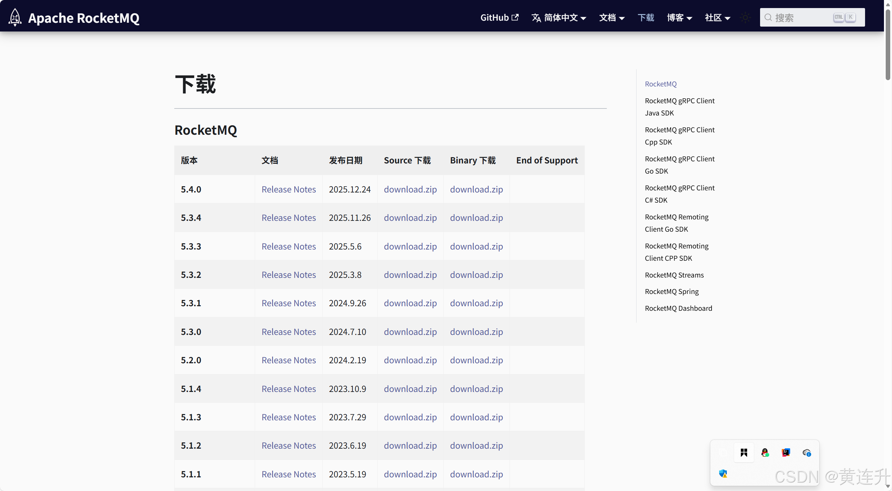
Task: Select the version 5.2.0 cell
Action: [215, 360]
